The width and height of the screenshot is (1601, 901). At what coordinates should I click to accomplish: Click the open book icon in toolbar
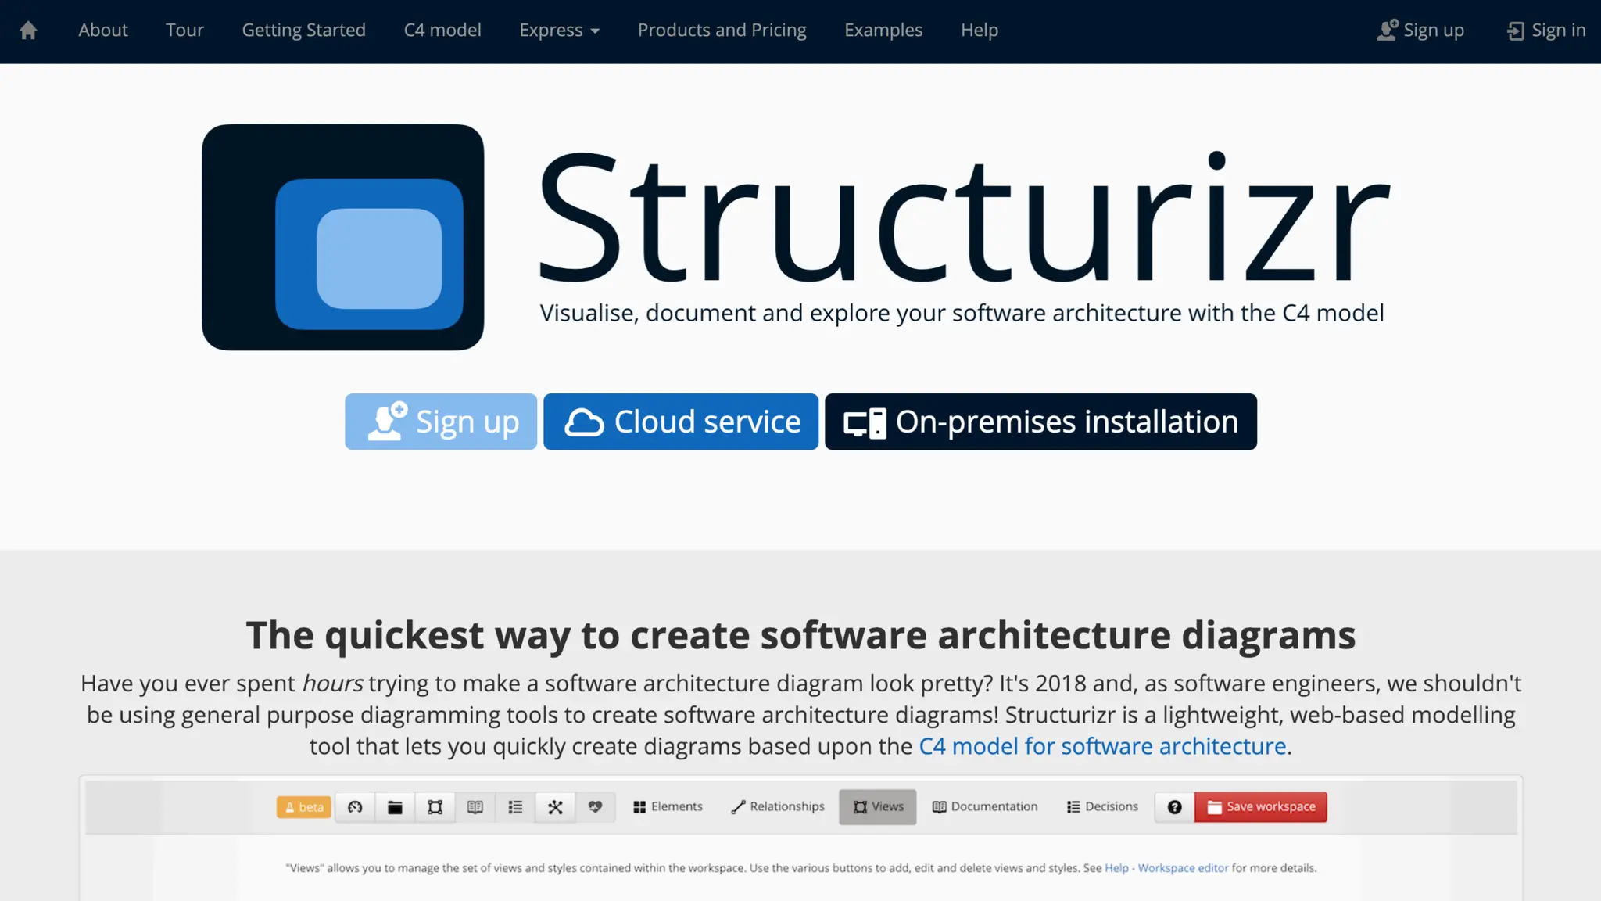click(x=475, y=807)
